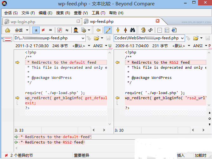Click the 'exit;' line in left pane
This screenshot has height=159, width=212.
click(x=66, y=103)
